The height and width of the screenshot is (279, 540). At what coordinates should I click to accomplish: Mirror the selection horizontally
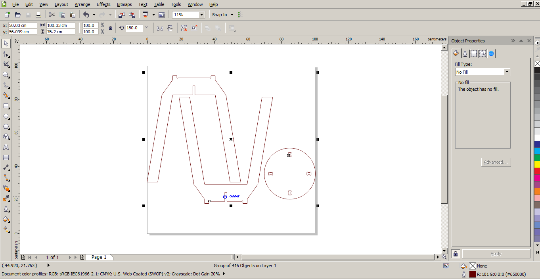[160, 28]
